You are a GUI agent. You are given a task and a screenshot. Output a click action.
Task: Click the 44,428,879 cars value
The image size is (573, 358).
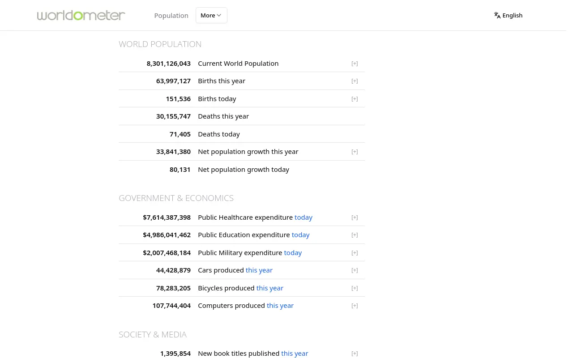click(173, 270)
